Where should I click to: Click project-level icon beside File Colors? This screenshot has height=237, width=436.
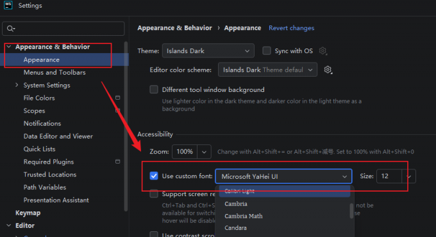pyautogui.click(x=118, y=98)
